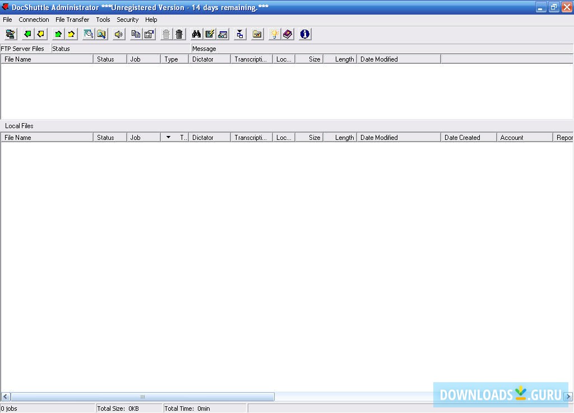The width and height of the screenshot is (574, 413).
Task: Click the speaker play audio icon
Action: 119,34
